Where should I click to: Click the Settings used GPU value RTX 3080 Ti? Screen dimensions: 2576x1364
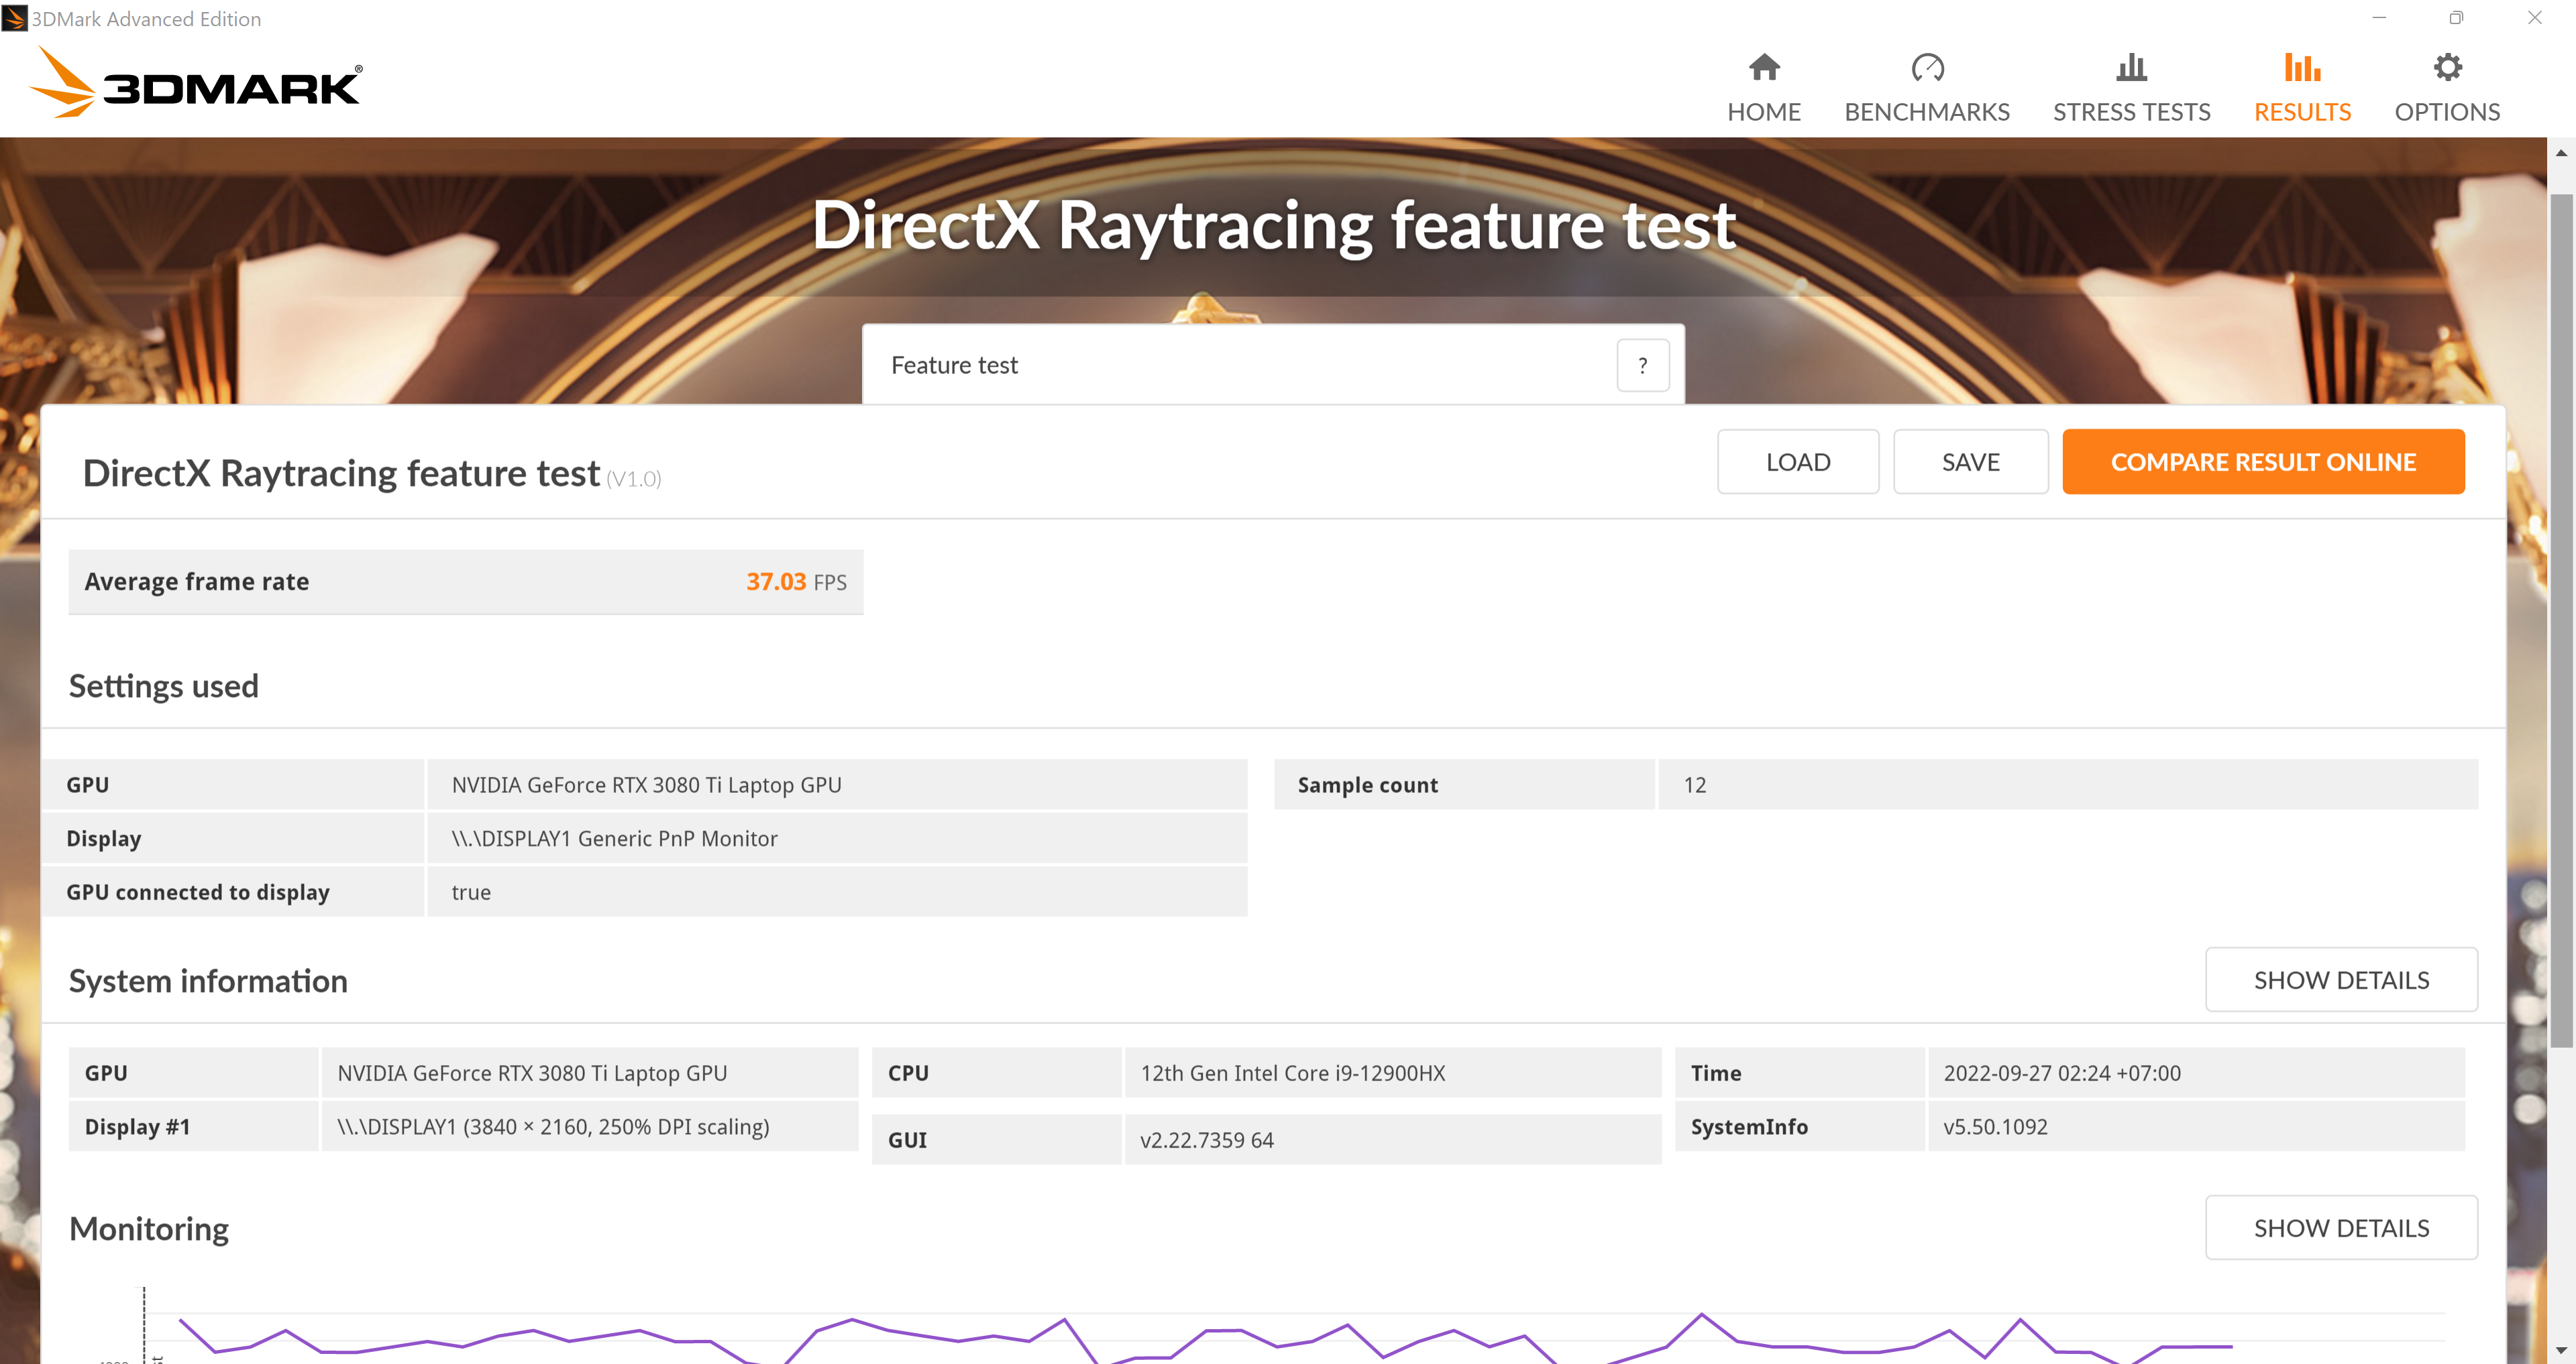[x=646, y=786]
